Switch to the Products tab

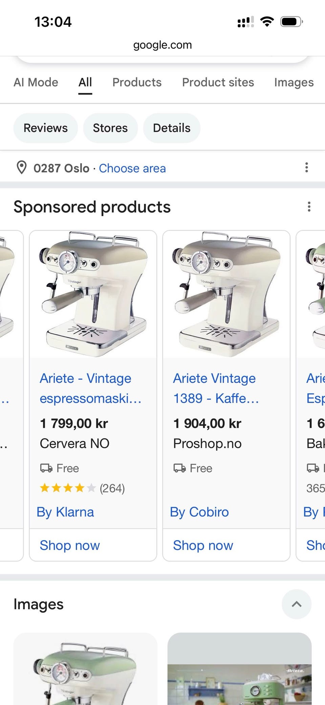137,82
